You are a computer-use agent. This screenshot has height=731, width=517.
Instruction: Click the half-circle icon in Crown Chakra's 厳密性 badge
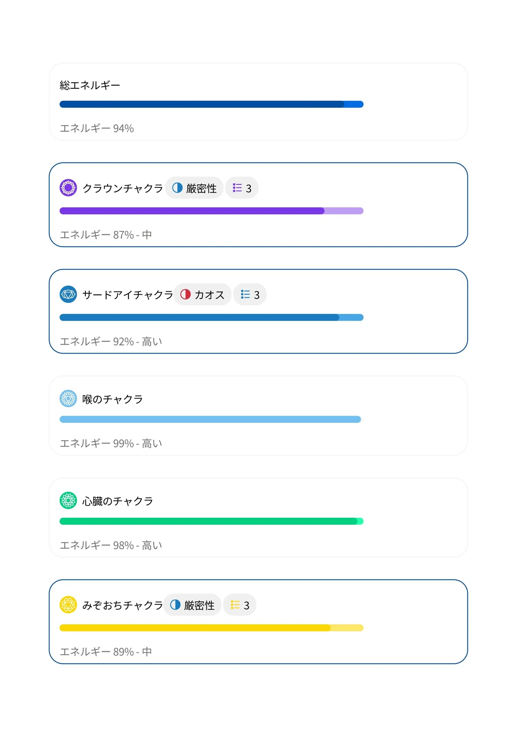pyautogui.click(x=177, y=188)
